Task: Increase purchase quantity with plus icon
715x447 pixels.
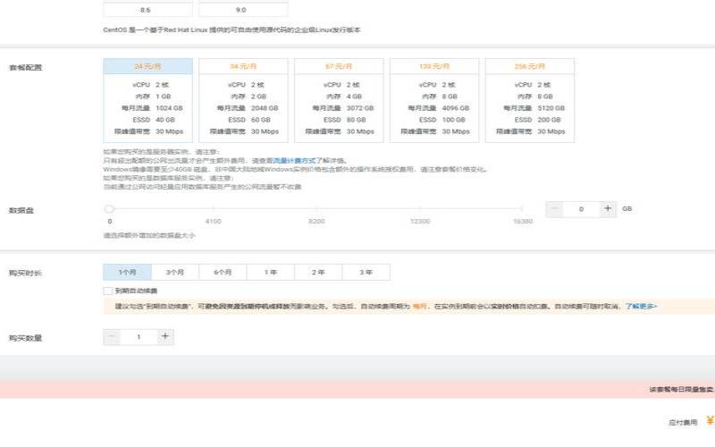Action: [164, 337]
